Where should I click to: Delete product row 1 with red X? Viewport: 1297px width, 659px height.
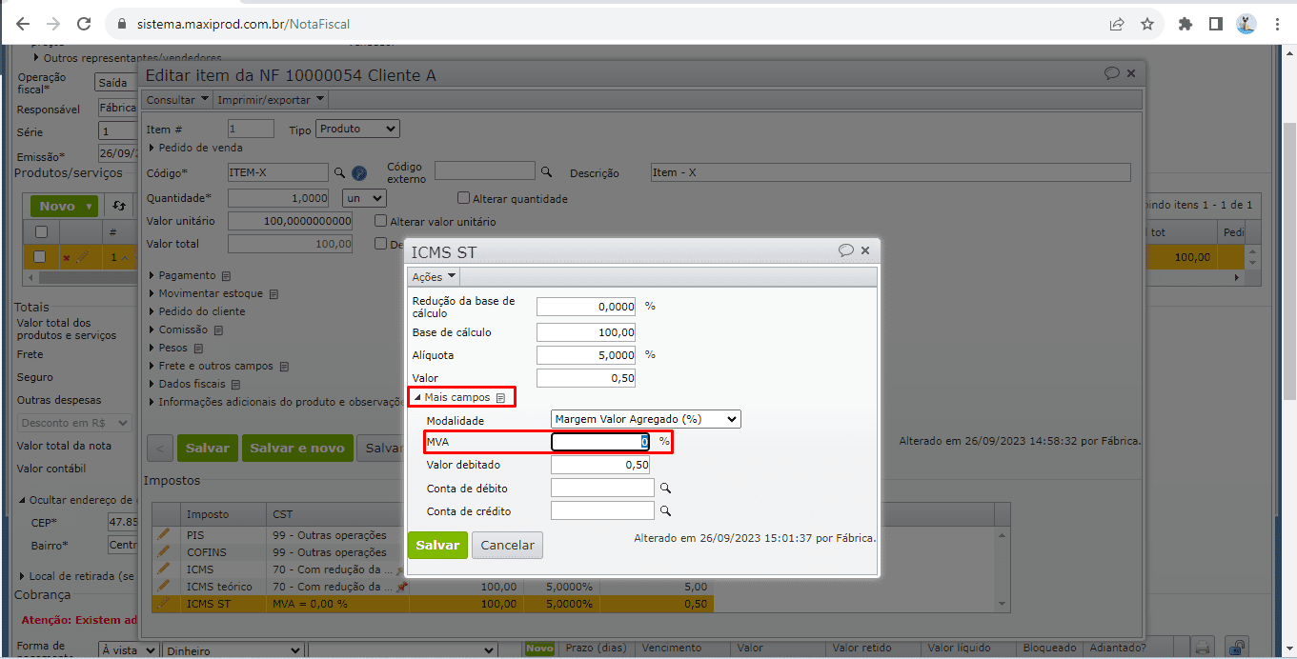(66, 258)
